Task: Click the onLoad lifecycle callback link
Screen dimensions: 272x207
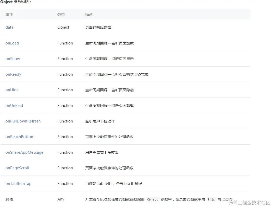Action: [12, 43]
